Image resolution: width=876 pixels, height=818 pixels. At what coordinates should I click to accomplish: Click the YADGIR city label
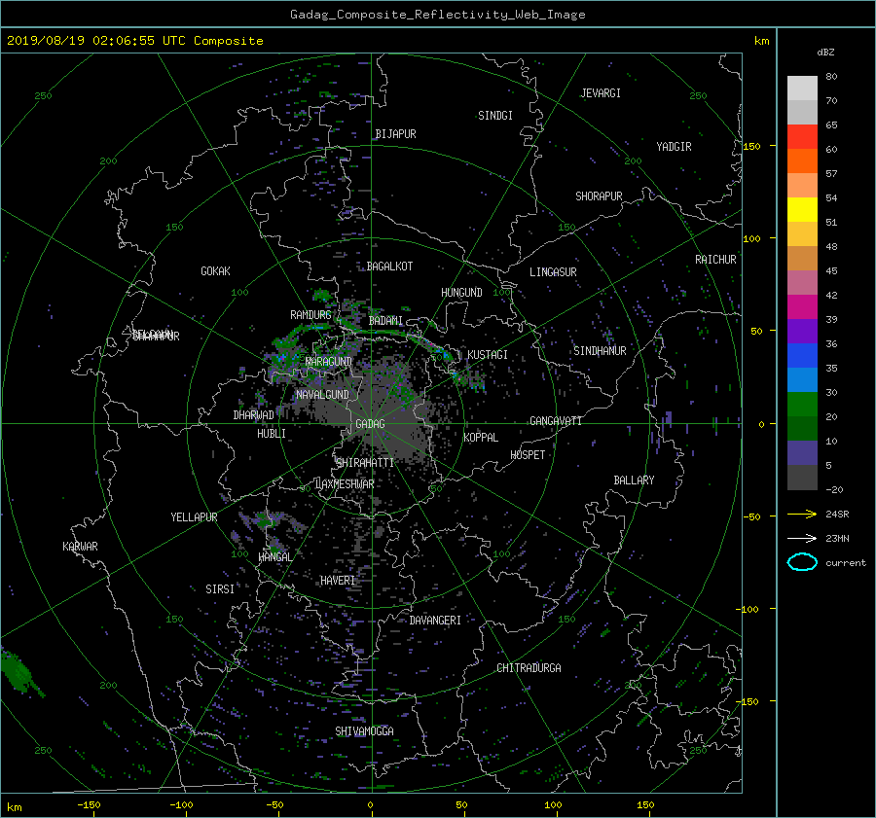click(x=674, y=147)
